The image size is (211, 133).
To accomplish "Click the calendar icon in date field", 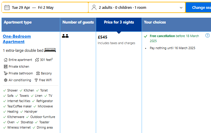I will pyautogui.click(x=7, y=8).
